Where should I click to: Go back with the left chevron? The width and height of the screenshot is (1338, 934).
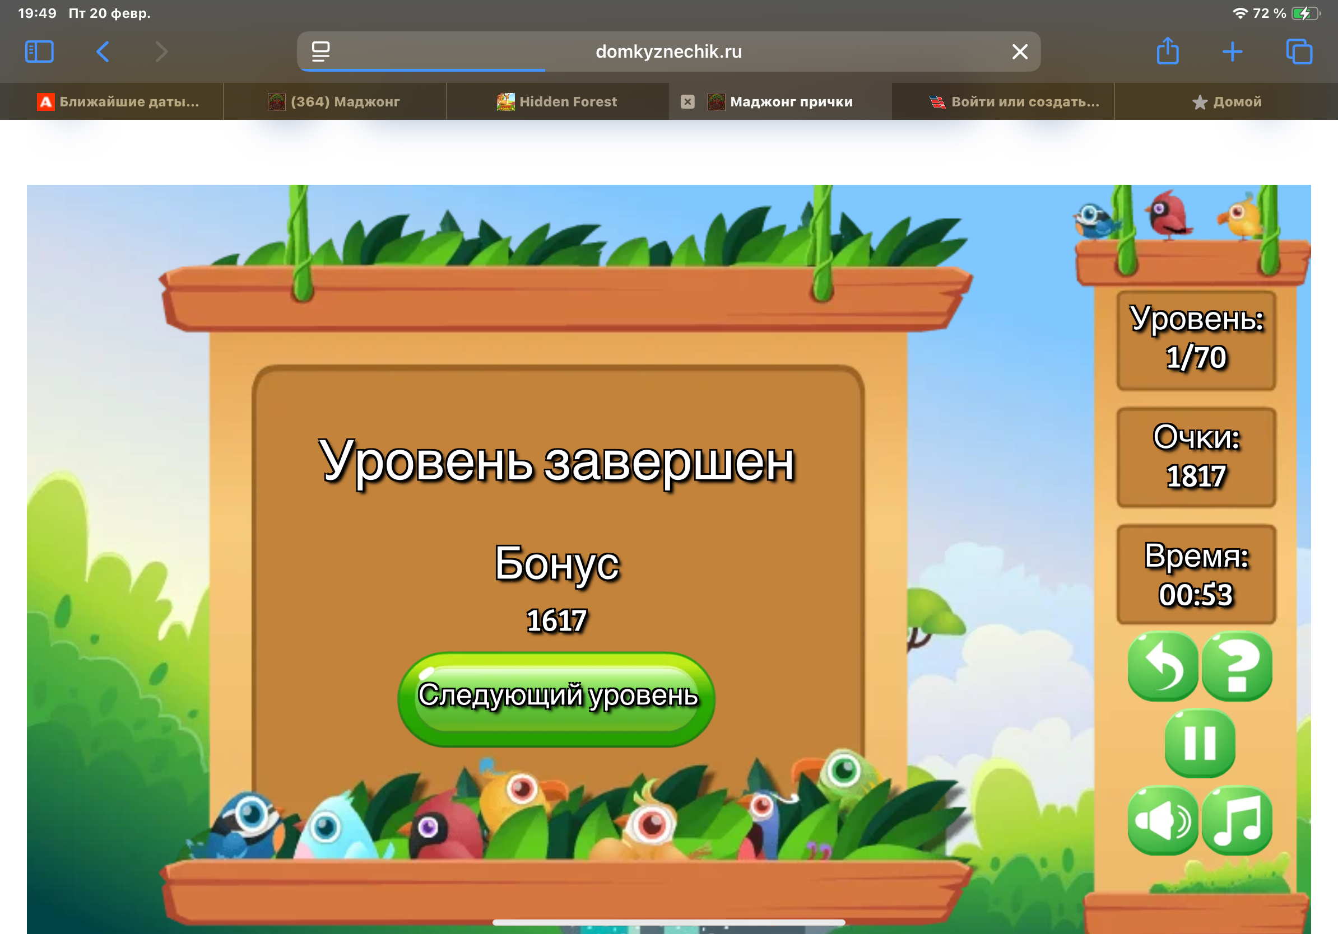coord(103,52)
